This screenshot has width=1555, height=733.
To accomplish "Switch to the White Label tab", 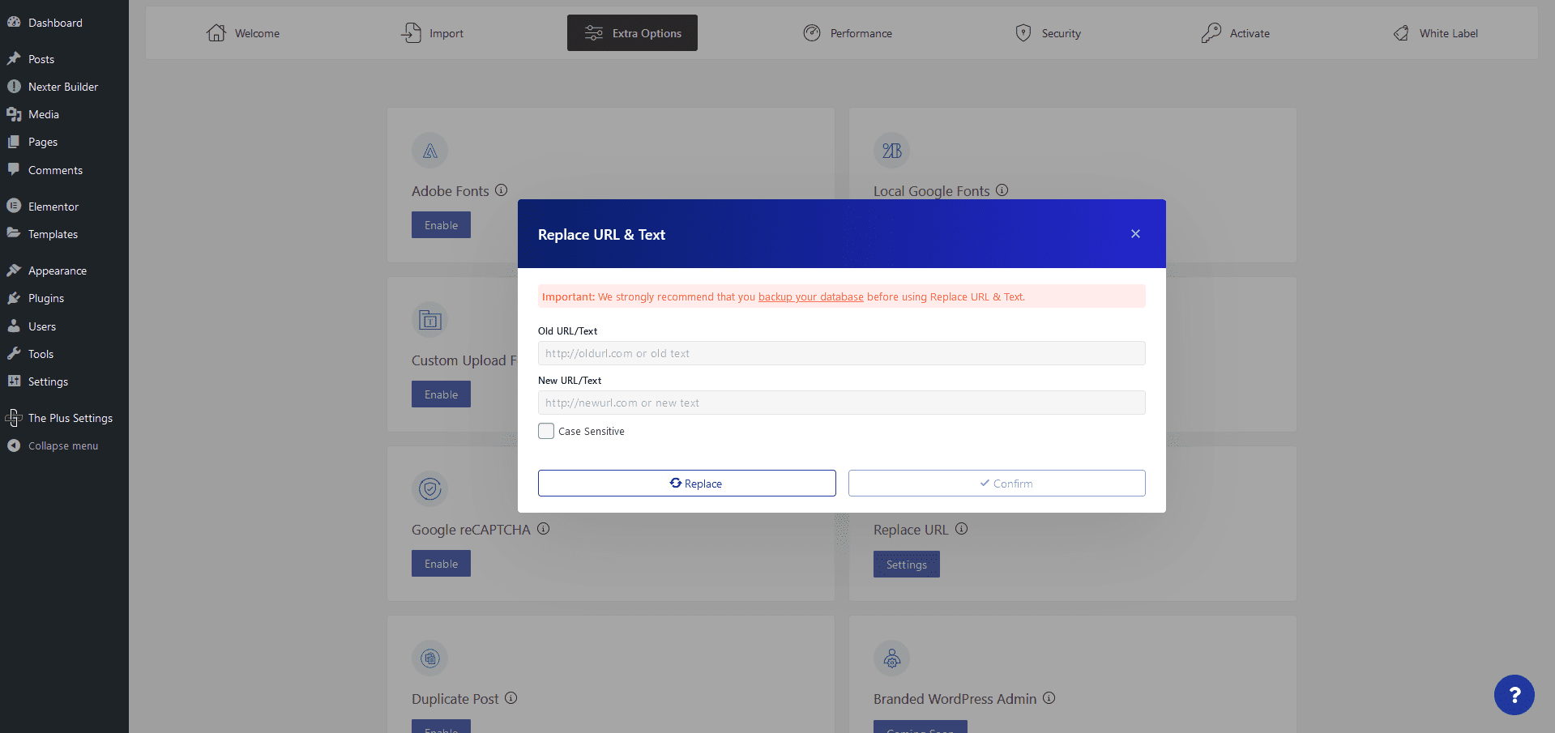I will (x=1436, y=33).
